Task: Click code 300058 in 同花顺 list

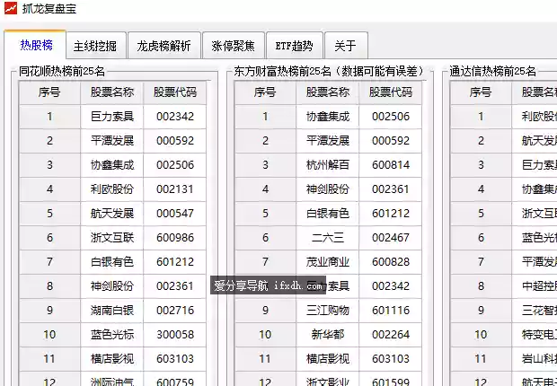Action: point(175,334)
